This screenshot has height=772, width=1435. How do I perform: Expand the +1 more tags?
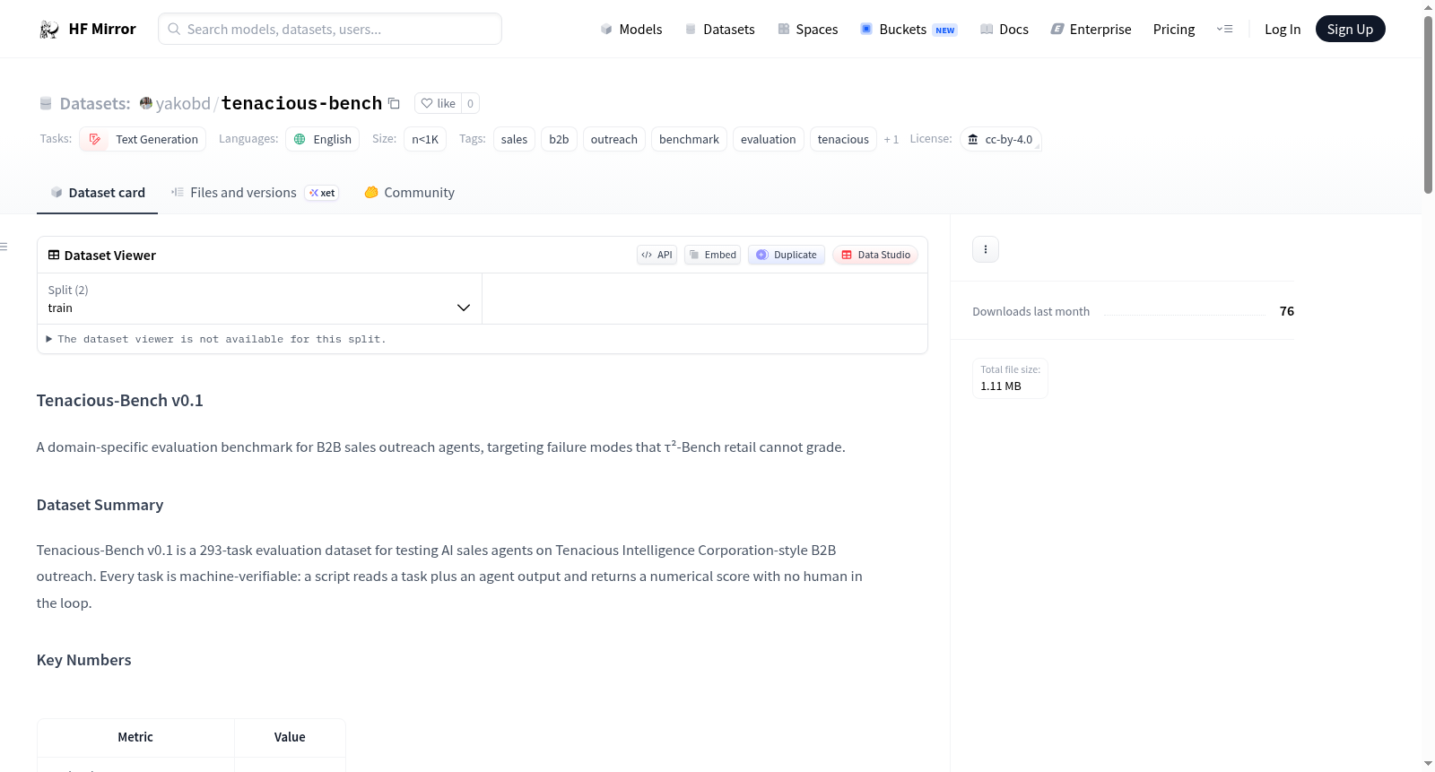[x=891, y=139]
